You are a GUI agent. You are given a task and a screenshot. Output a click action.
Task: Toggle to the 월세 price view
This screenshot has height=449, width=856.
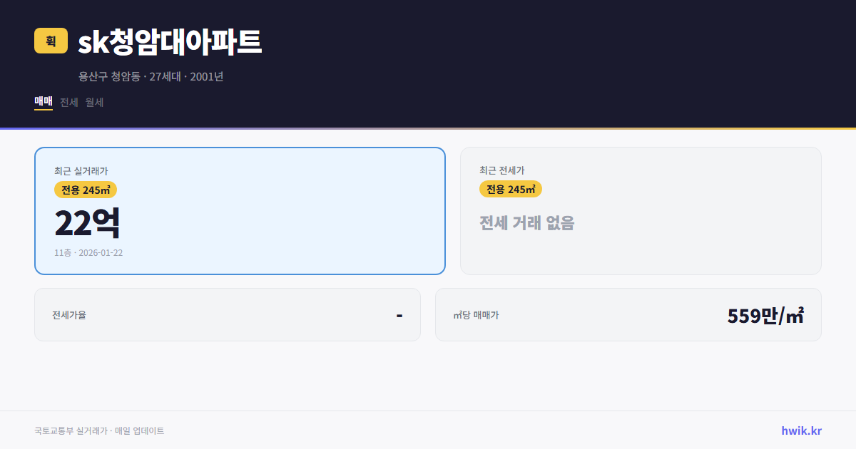(94, 103)
